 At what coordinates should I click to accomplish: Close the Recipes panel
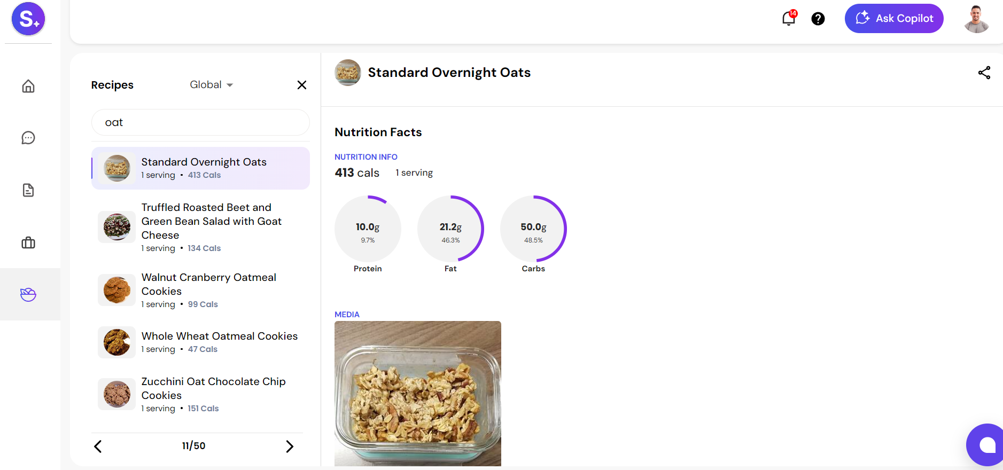(302, 85)
